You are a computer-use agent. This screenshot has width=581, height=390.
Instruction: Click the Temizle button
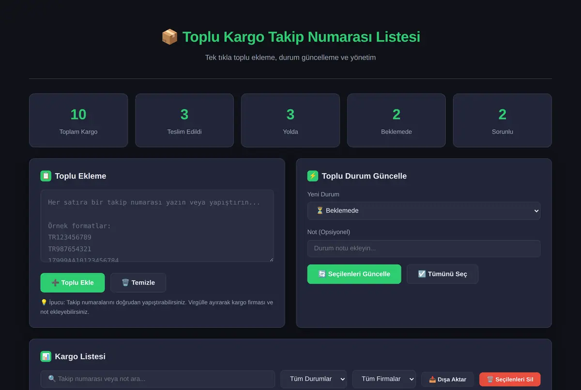[x=138, y=283]
